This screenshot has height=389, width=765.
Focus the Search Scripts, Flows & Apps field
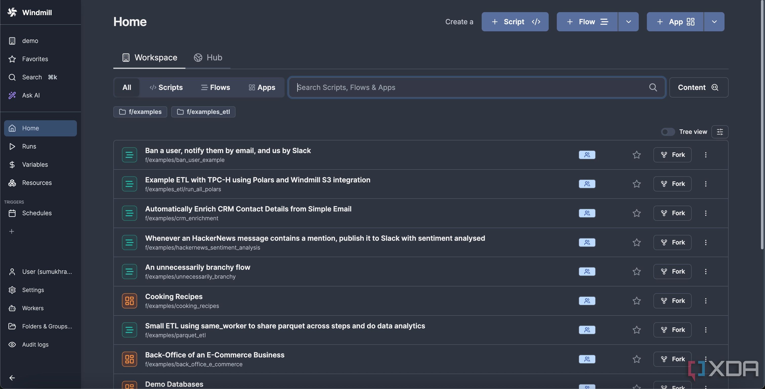477,87
